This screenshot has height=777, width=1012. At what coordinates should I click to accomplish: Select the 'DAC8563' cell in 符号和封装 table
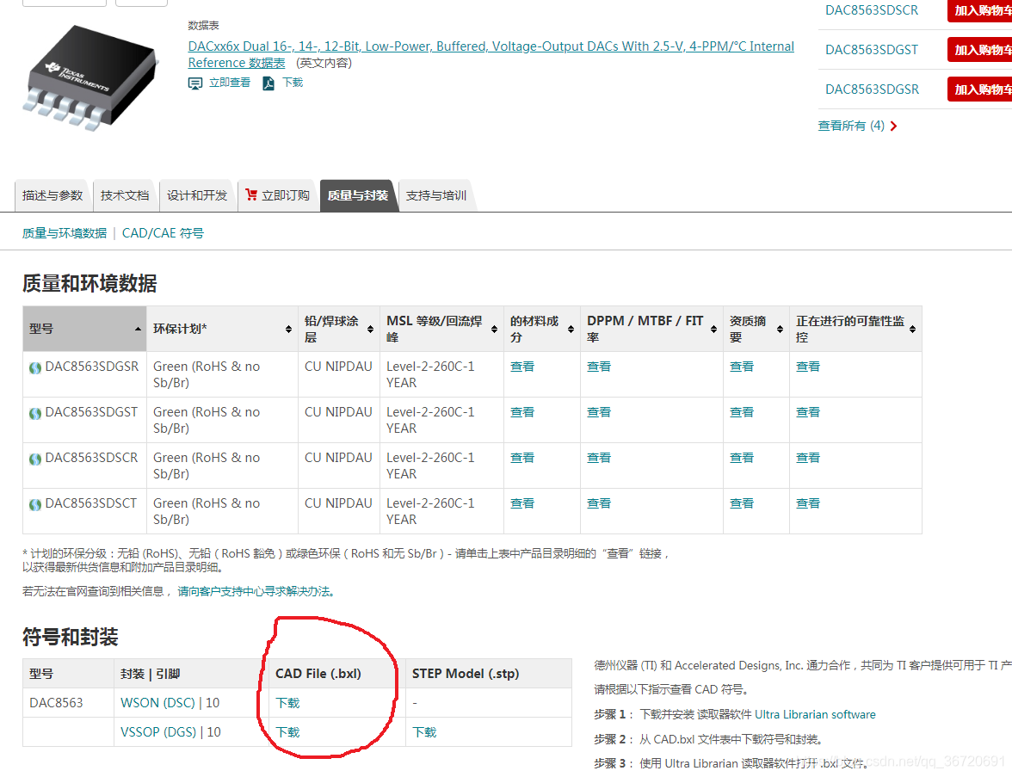(69, 703)
